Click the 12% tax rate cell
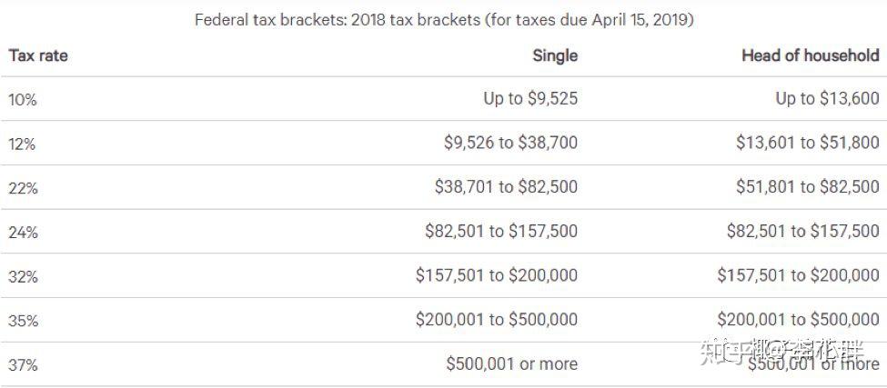Screen dimensions: 887x388 coord(23,144)
